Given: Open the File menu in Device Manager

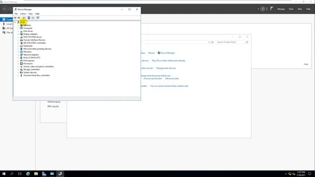Looking at the screenshot, I should tap(16, 14).
